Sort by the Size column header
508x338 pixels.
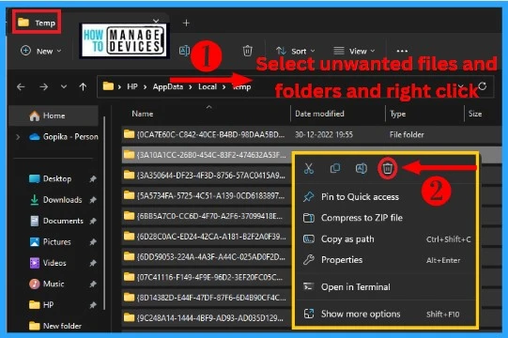tap(475, 114)
